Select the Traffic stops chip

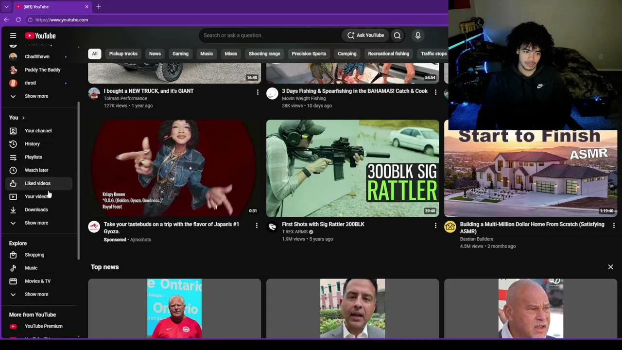432,54
